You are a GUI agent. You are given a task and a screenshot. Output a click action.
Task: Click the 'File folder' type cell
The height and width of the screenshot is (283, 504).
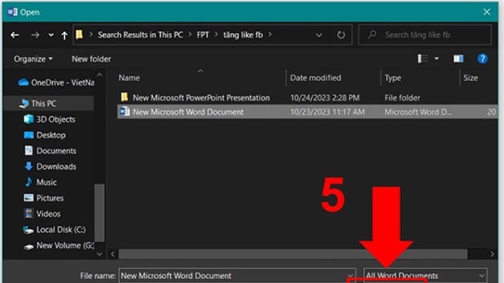tap(402, 98)
